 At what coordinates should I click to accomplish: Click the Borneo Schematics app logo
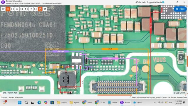3,2
